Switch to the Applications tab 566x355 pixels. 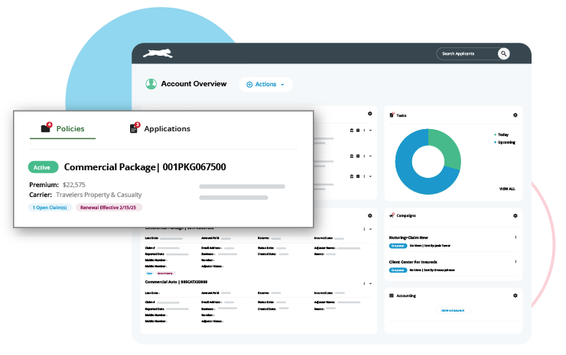pyautogui.click(x=160, y=129)
